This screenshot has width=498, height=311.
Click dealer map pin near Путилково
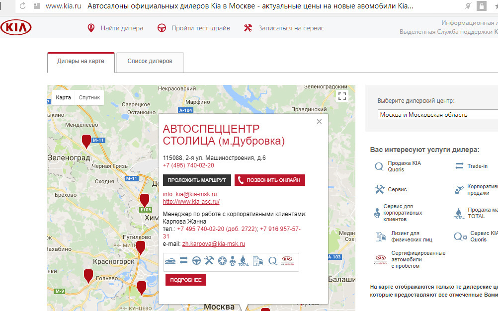[x=140, y=247]
